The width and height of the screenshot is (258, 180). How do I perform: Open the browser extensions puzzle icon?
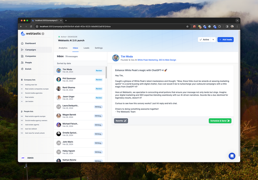point(220,26)
